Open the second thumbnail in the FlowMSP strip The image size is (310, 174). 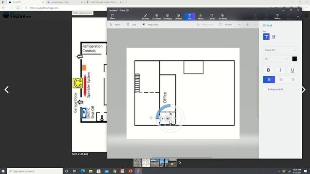pyautogui.click(x=146, y=163)
